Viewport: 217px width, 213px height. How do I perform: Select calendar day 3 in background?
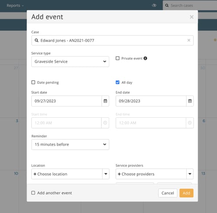pyautogui.click(x=17, y=121)
